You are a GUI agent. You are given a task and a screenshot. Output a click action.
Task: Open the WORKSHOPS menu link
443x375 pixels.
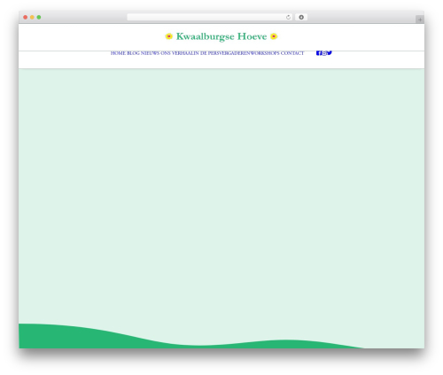[265, 53]
